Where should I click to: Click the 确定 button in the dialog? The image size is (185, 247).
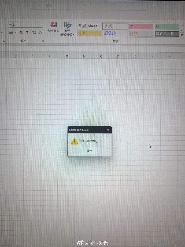pos(89,151)
